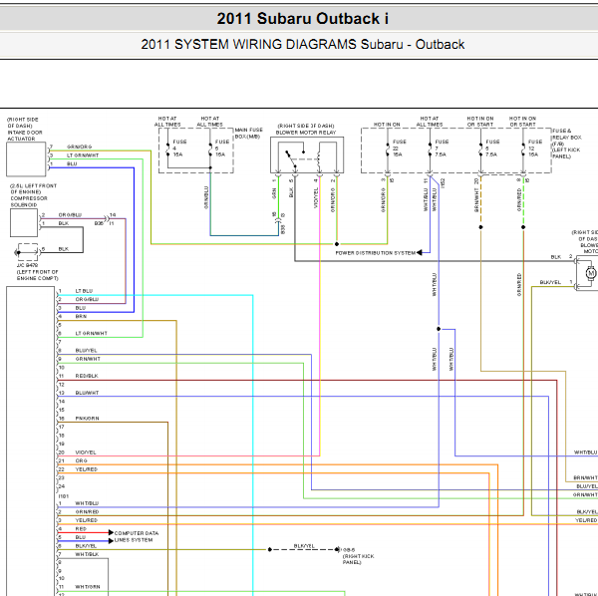Click the BLK label at blower motor pin 2
Screen dimensions: 598x596
click(x=556, y=257)
